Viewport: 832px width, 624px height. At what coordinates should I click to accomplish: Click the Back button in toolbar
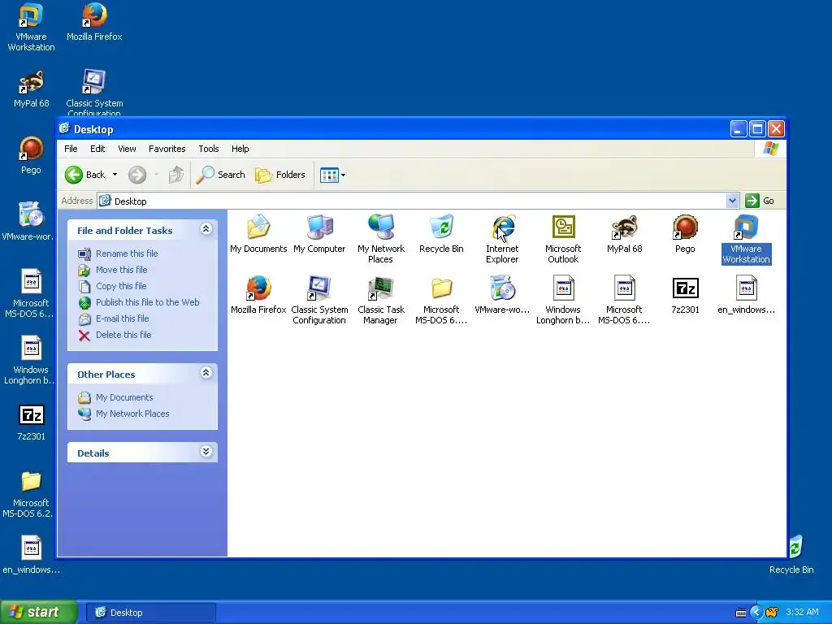pos(84,175)
